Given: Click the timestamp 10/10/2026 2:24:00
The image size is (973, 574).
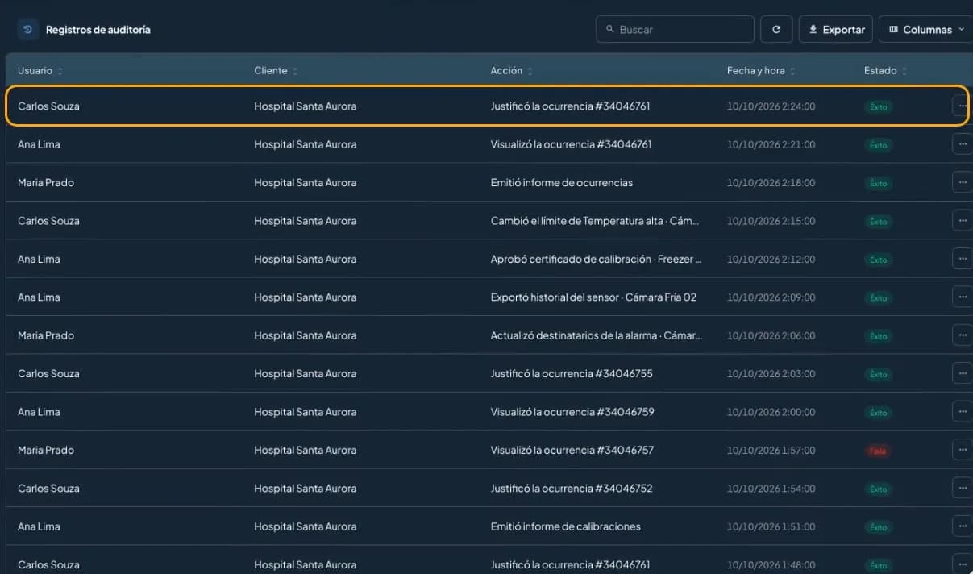Looking at the screenshot, I should point(771,106).
